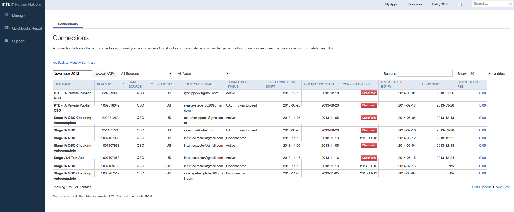Image resolution: width=514 pixels, height=212 pixels.
Task: Disconnect Stage v4.4 Test App connection
Action: click(x=369, y=158)
